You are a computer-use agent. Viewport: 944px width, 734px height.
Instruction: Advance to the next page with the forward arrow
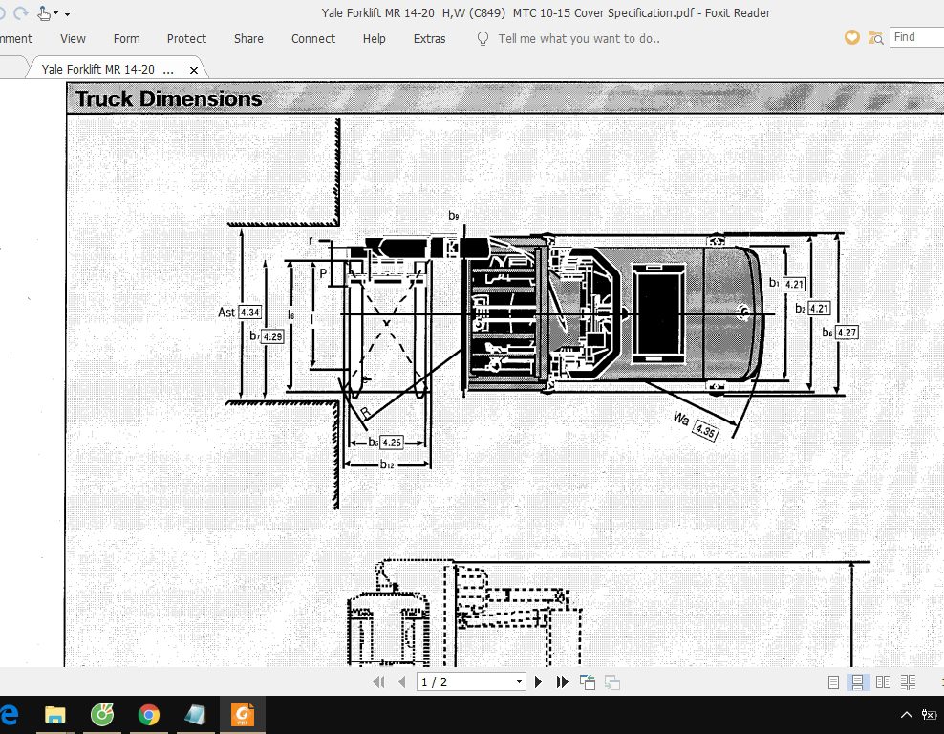pyautogui.click(x=538, y=681)
